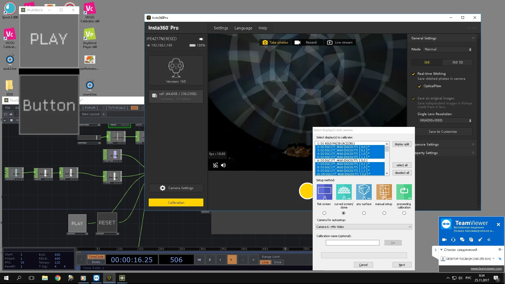The image size is (505, 284).
Task: Click the Camera Settings gear icon
Action: [163, 188]
